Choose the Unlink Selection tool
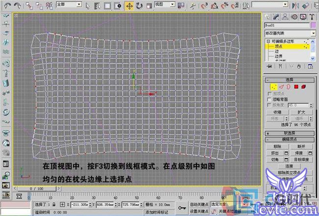Image resolution: width=319 pixels, height=216 pixels. pyautogui.click(x=39, y=6)
